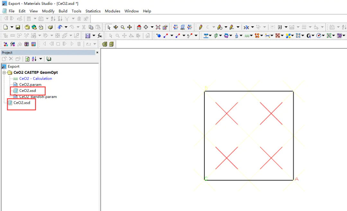This screenshot has height=211, width=347.
Task: Click the Import file folder icon
Action: click(x=27, y=27)
